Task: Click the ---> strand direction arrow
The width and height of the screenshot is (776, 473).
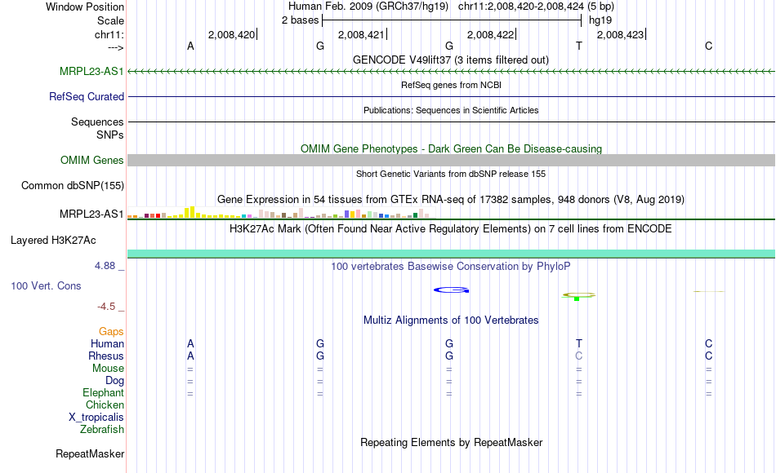Action: [116, 47]
